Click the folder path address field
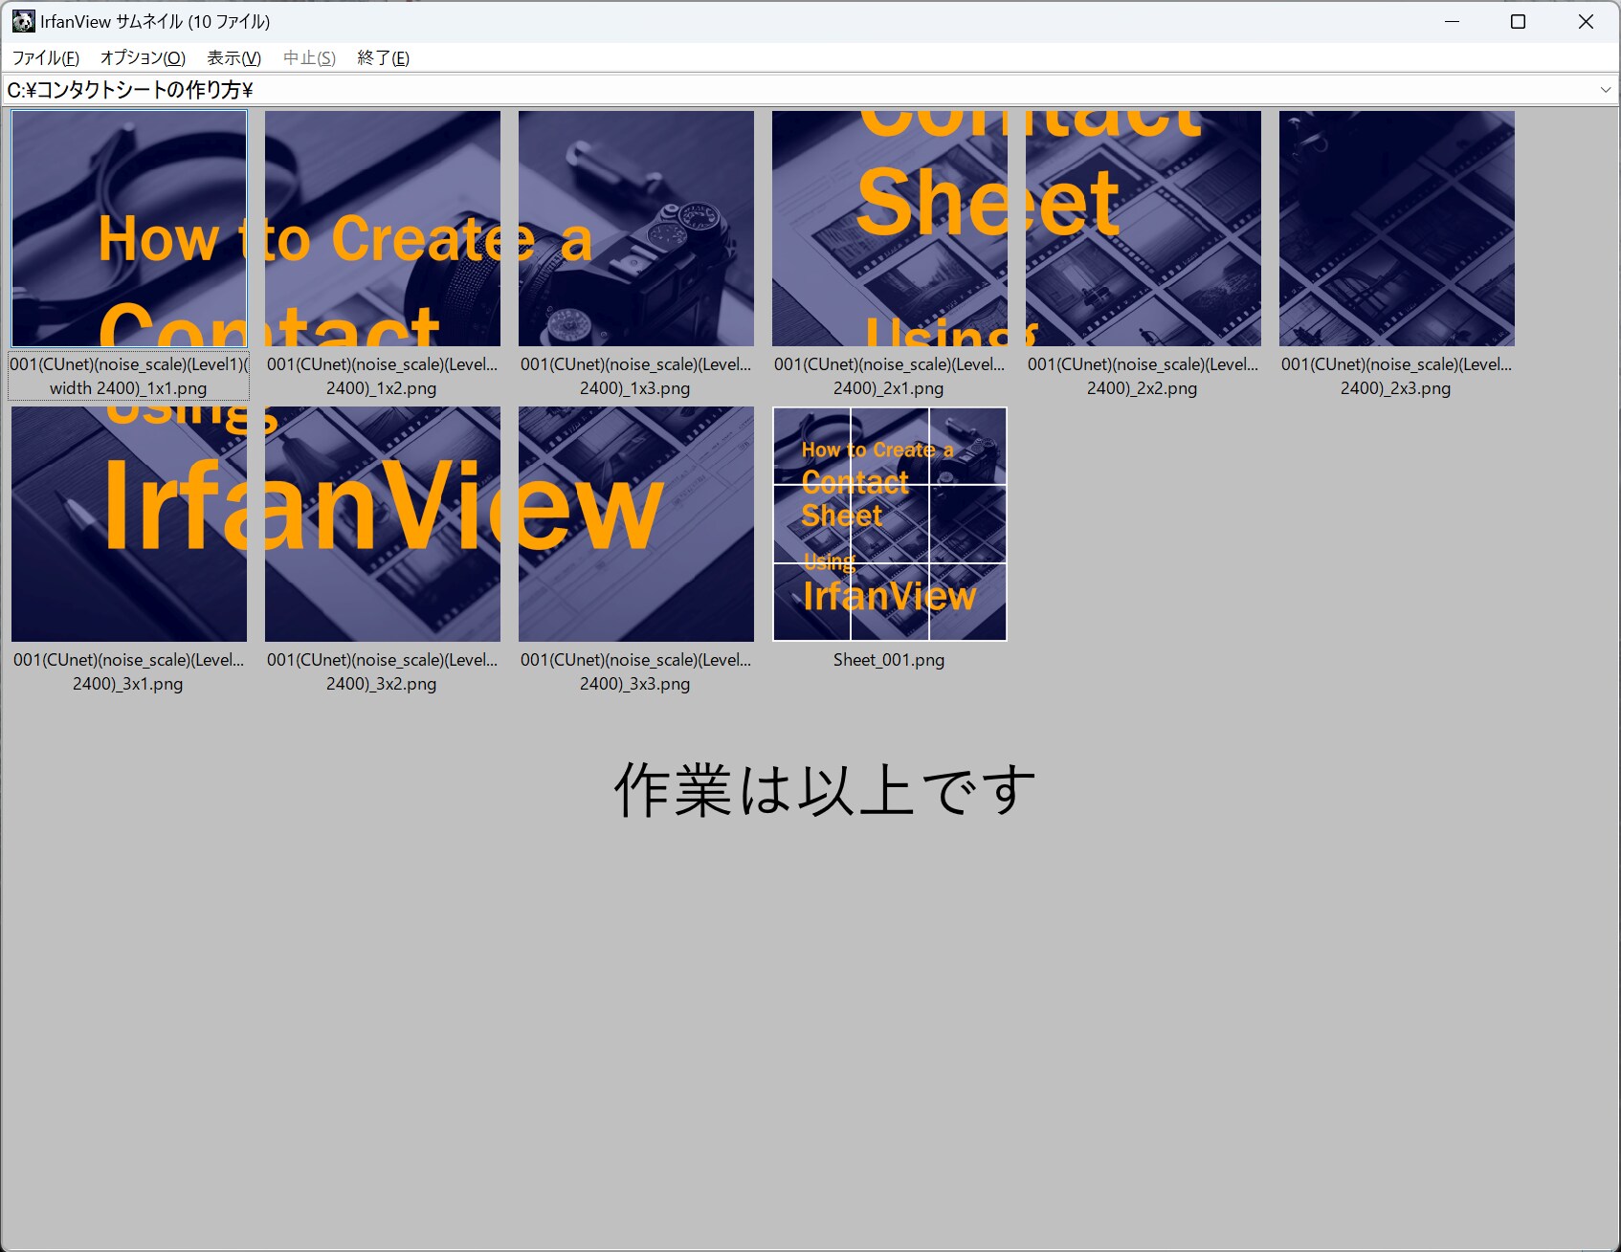 point(766,90)
